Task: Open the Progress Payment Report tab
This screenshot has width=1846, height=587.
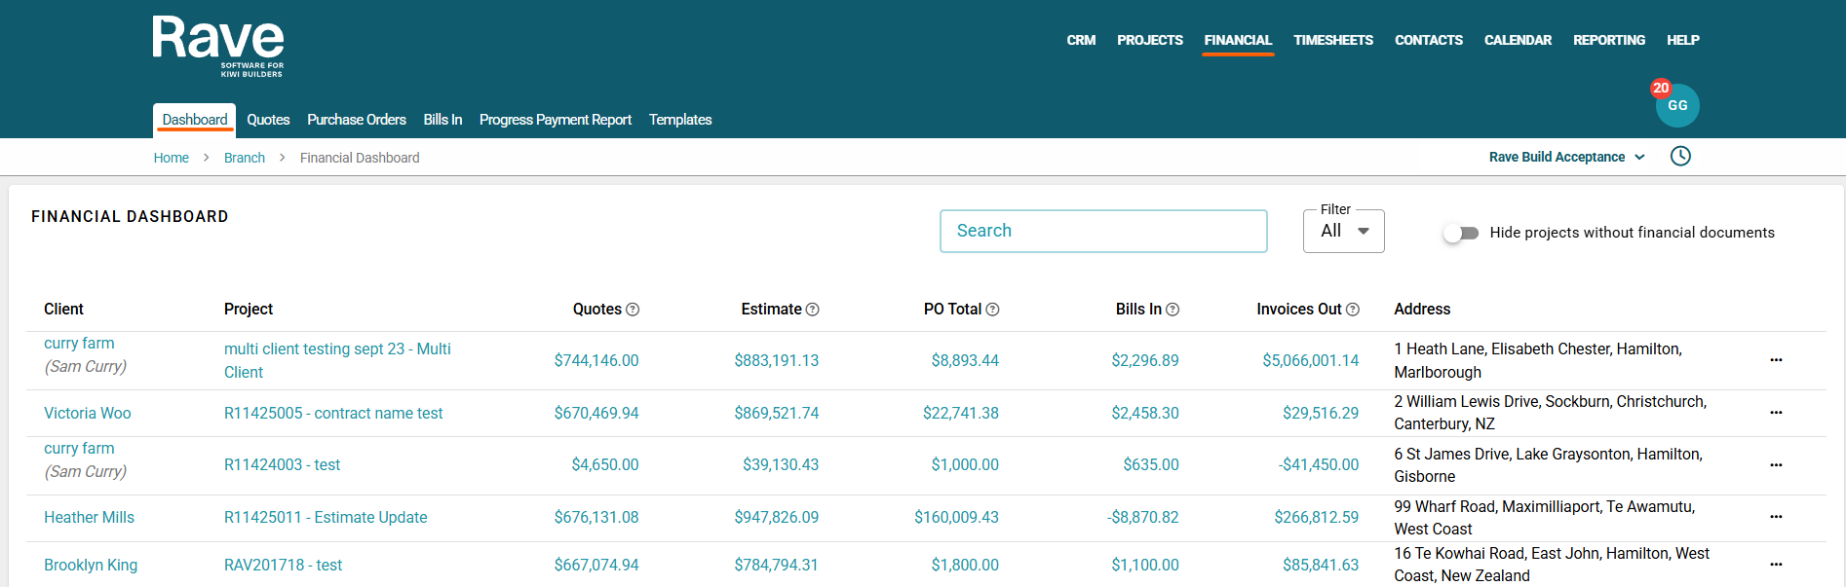Action: 555,120
